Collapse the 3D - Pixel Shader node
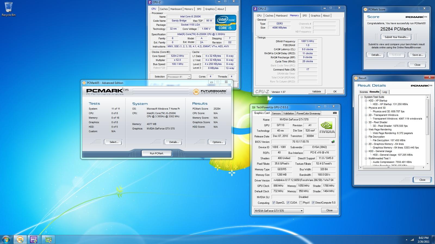Screen dimensions: 435x244 point(366,122)
